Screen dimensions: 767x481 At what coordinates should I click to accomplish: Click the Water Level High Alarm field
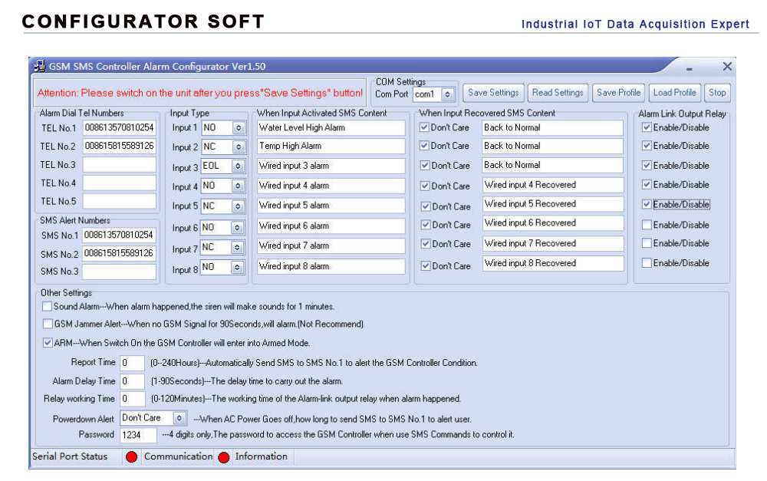331,127
